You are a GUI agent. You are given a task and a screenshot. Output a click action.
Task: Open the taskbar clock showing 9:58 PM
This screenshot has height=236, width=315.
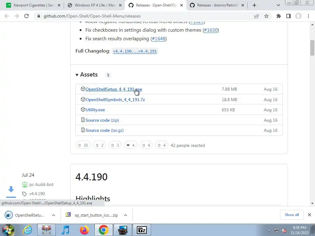pyautogui.click(x=299, y=230)
